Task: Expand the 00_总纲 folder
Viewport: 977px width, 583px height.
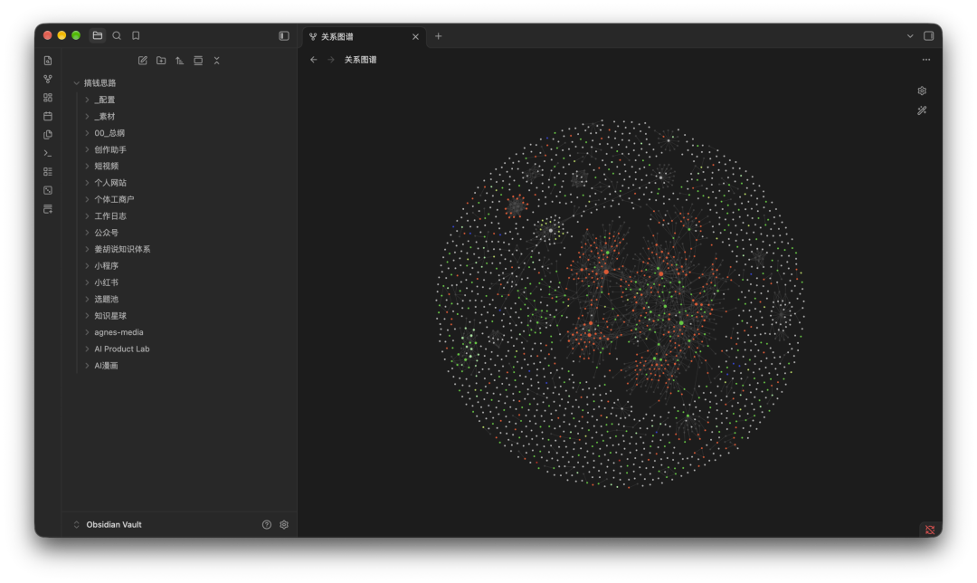Action: 87,133
